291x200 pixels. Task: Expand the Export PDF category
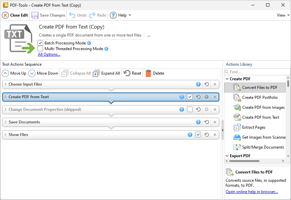coord(227,156)
